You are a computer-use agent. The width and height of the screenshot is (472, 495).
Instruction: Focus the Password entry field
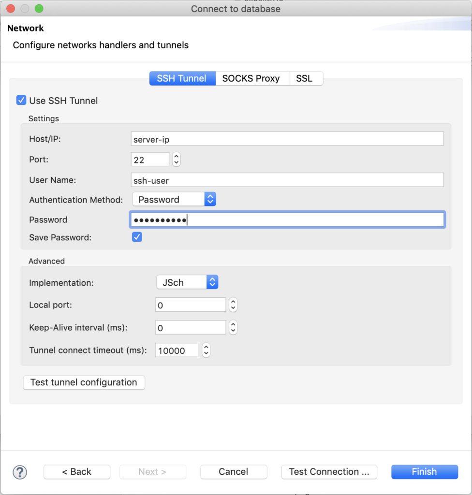click(287, 219)
